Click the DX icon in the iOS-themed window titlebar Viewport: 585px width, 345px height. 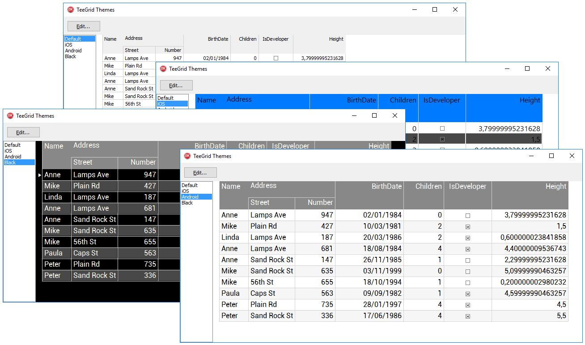coord(163,69)
